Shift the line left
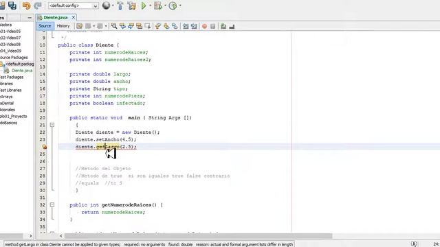This screenshot has height=247, width=440. click(186, 26)
